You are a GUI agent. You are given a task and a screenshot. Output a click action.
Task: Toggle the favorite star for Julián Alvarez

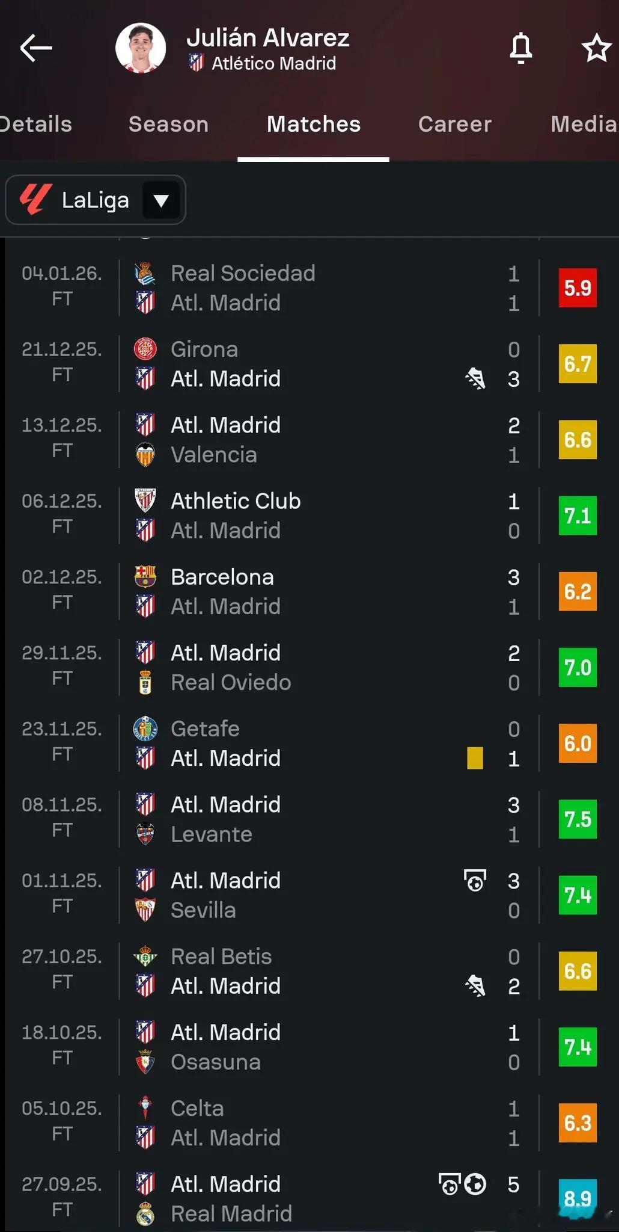(x=596, y=49)
